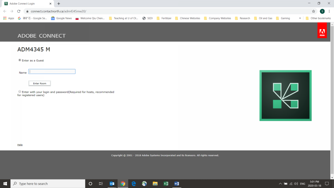334x188 pixels.
Task: Click the Chrome forward arrow
Action: point(12,11)
